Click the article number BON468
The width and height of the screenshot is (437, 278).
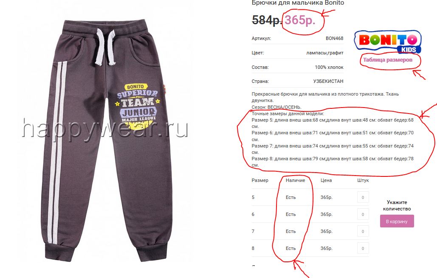tap(335, 38)
